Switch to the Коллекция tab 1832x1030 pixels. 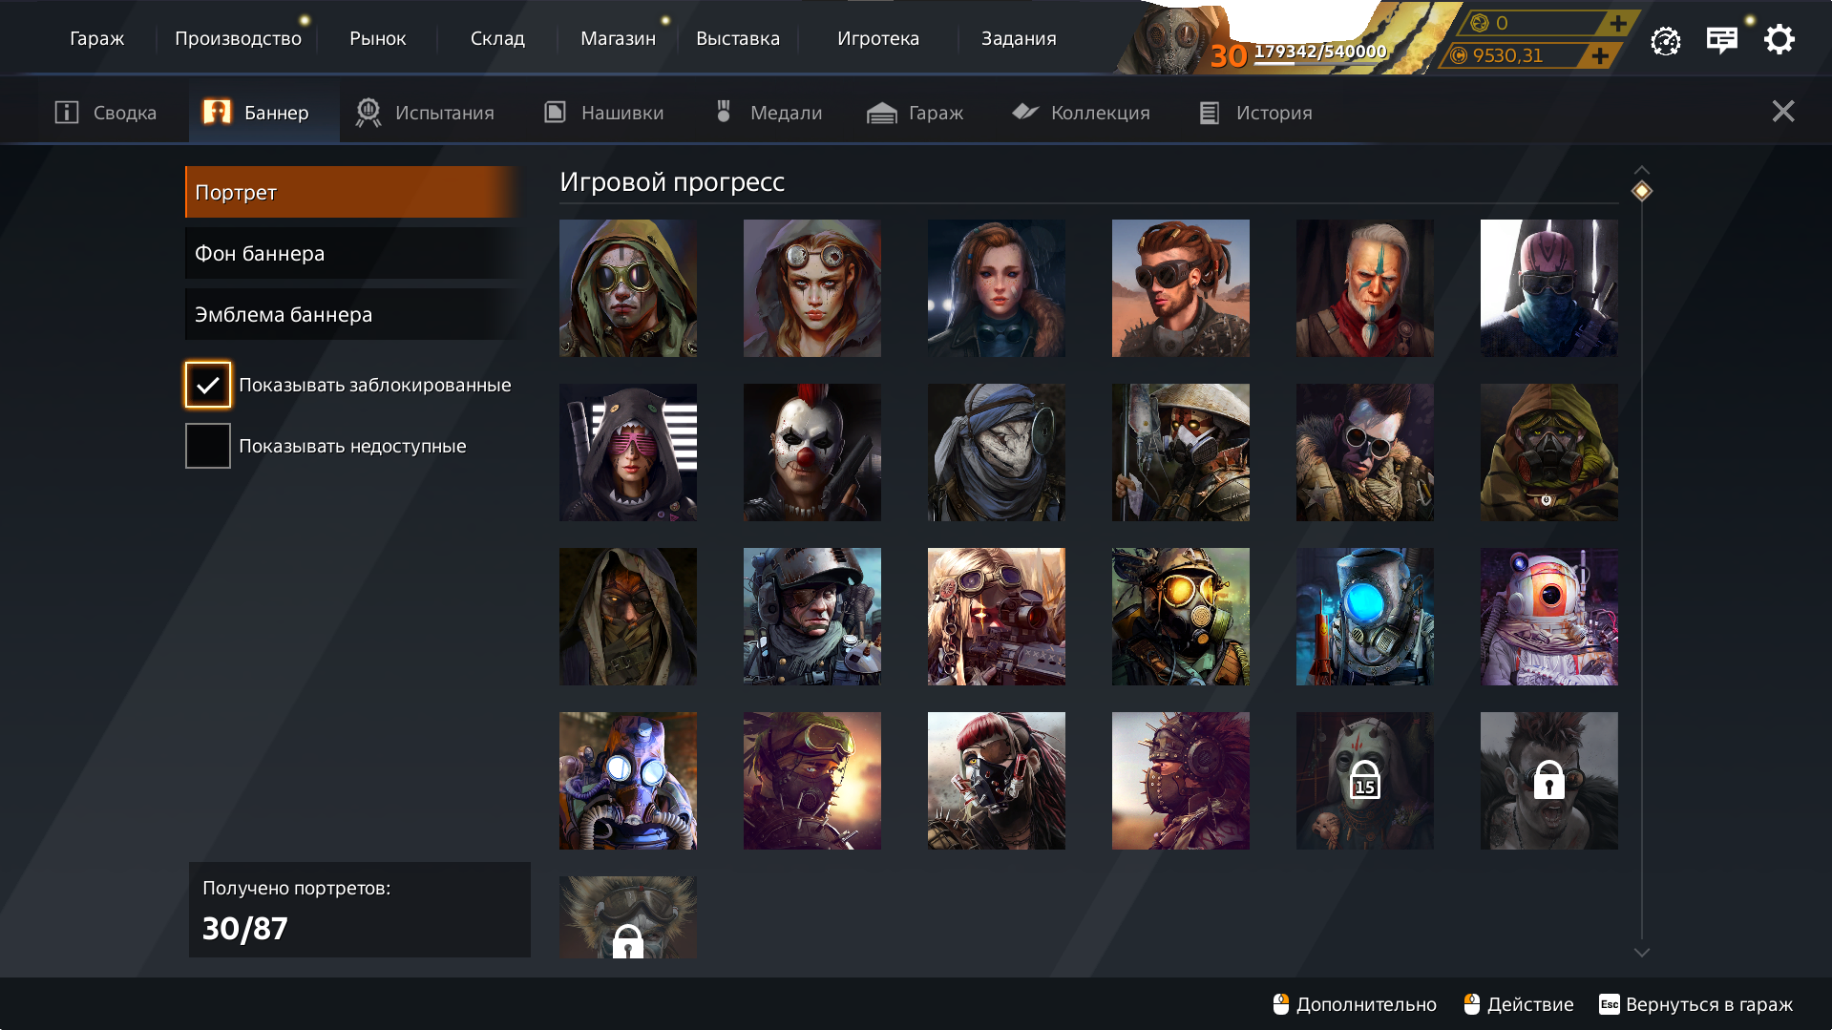(x=1081, y=113)
